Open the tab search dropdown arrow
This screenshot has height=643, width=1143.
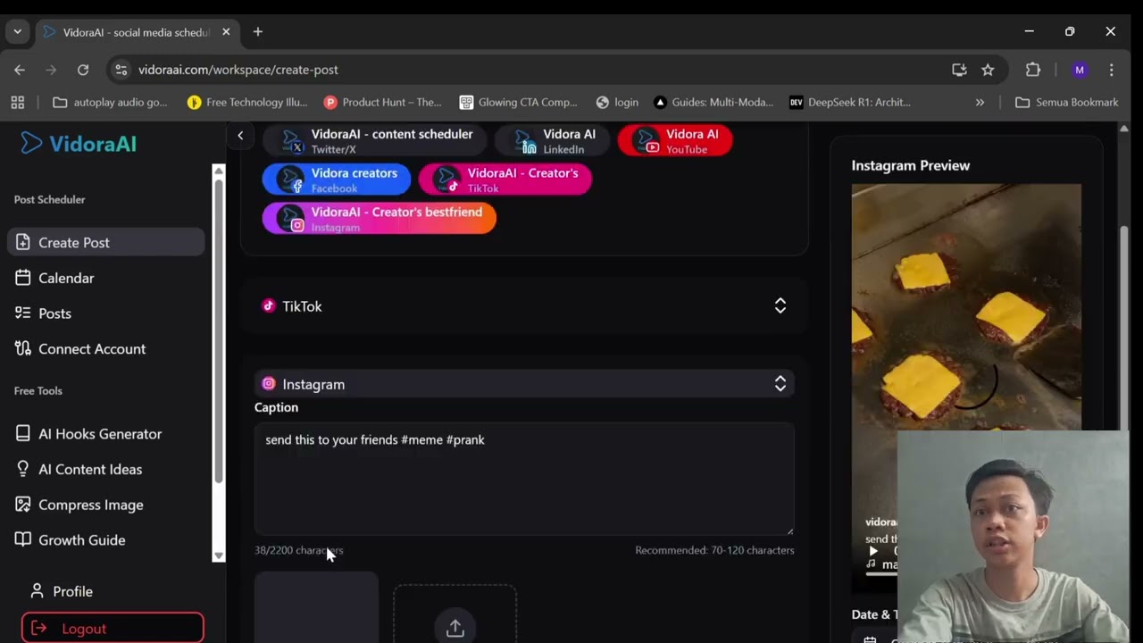(x=17, y=32)
